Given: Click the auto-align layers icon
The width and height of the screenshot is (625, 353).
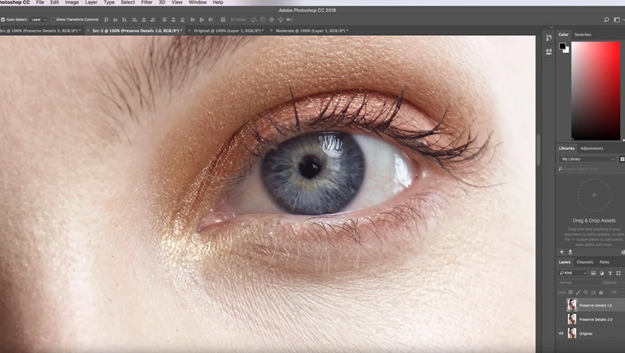Looking at the screenshot, I should click(x=223, y=19).
